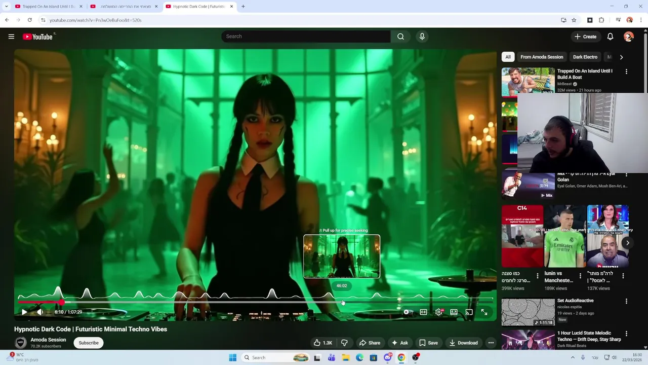
Task: Open OBS Studio from the taskbar
Action: pos(416,357)
